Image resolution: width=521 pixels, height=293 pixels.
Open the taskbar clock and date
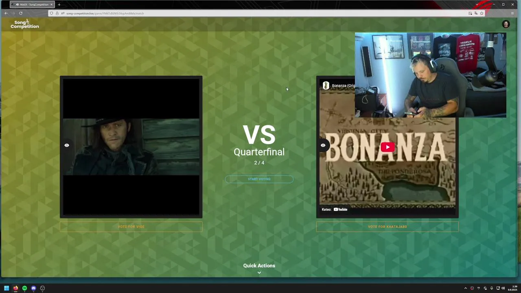coord(512,288)
